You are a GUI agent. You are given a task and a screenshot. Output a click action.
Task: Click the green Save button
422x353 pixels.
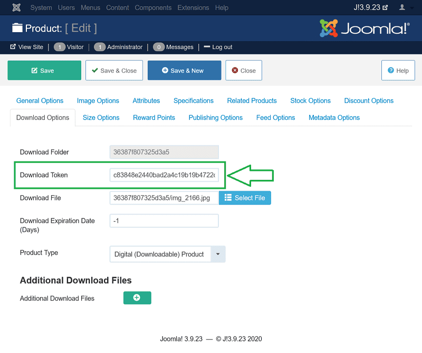[44, 70]
